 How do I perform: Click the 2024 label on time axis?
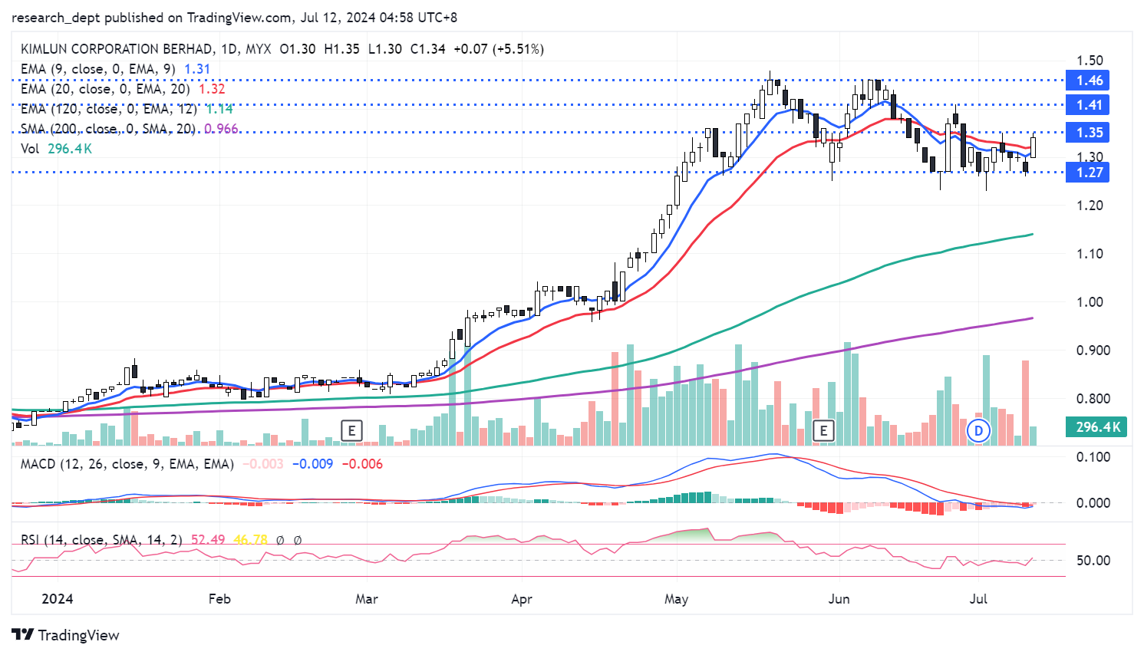click(x=58, y=599)
